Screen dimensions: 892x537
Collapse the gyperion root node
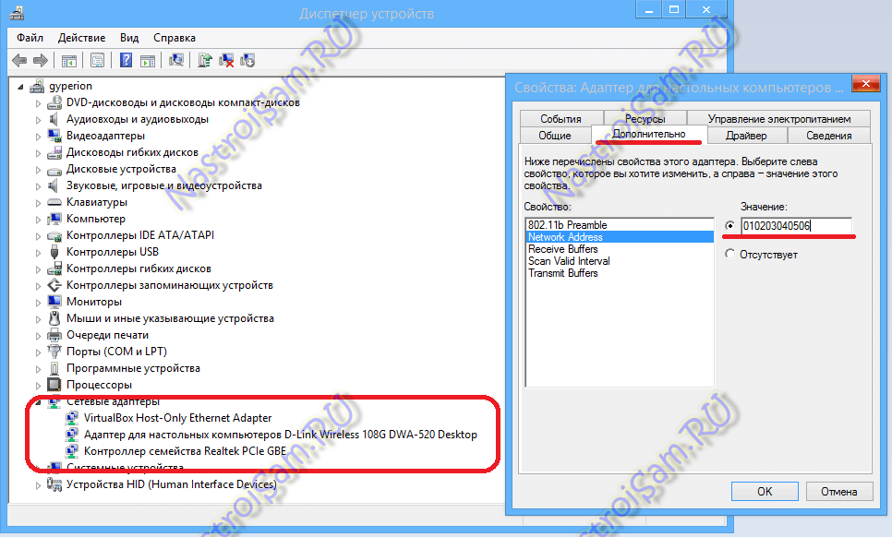tap(20, 85)
